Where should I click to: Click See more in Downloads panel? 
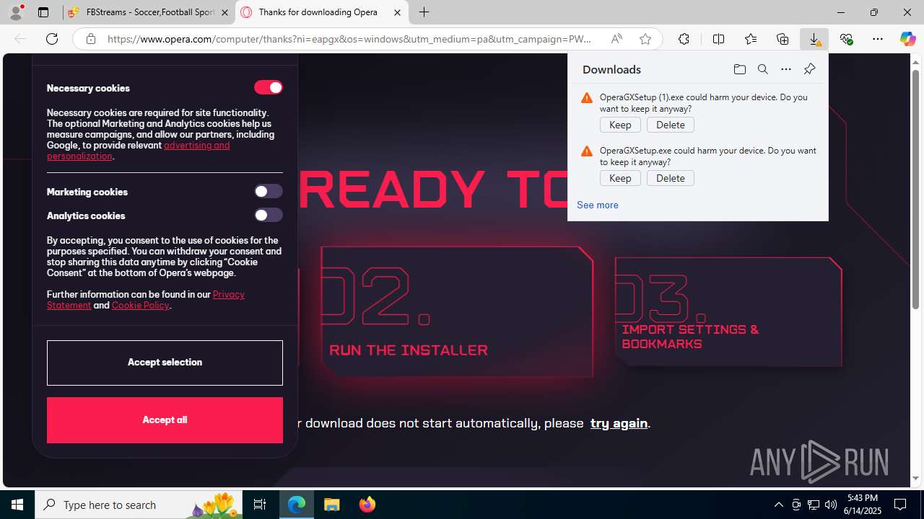(597, 205)
